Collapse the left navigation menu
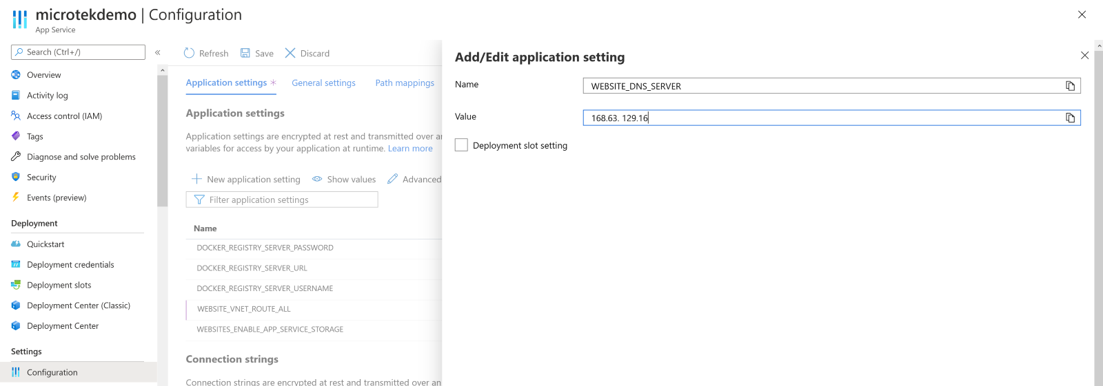Screen dimensions: 1103x386 point(158,52)
